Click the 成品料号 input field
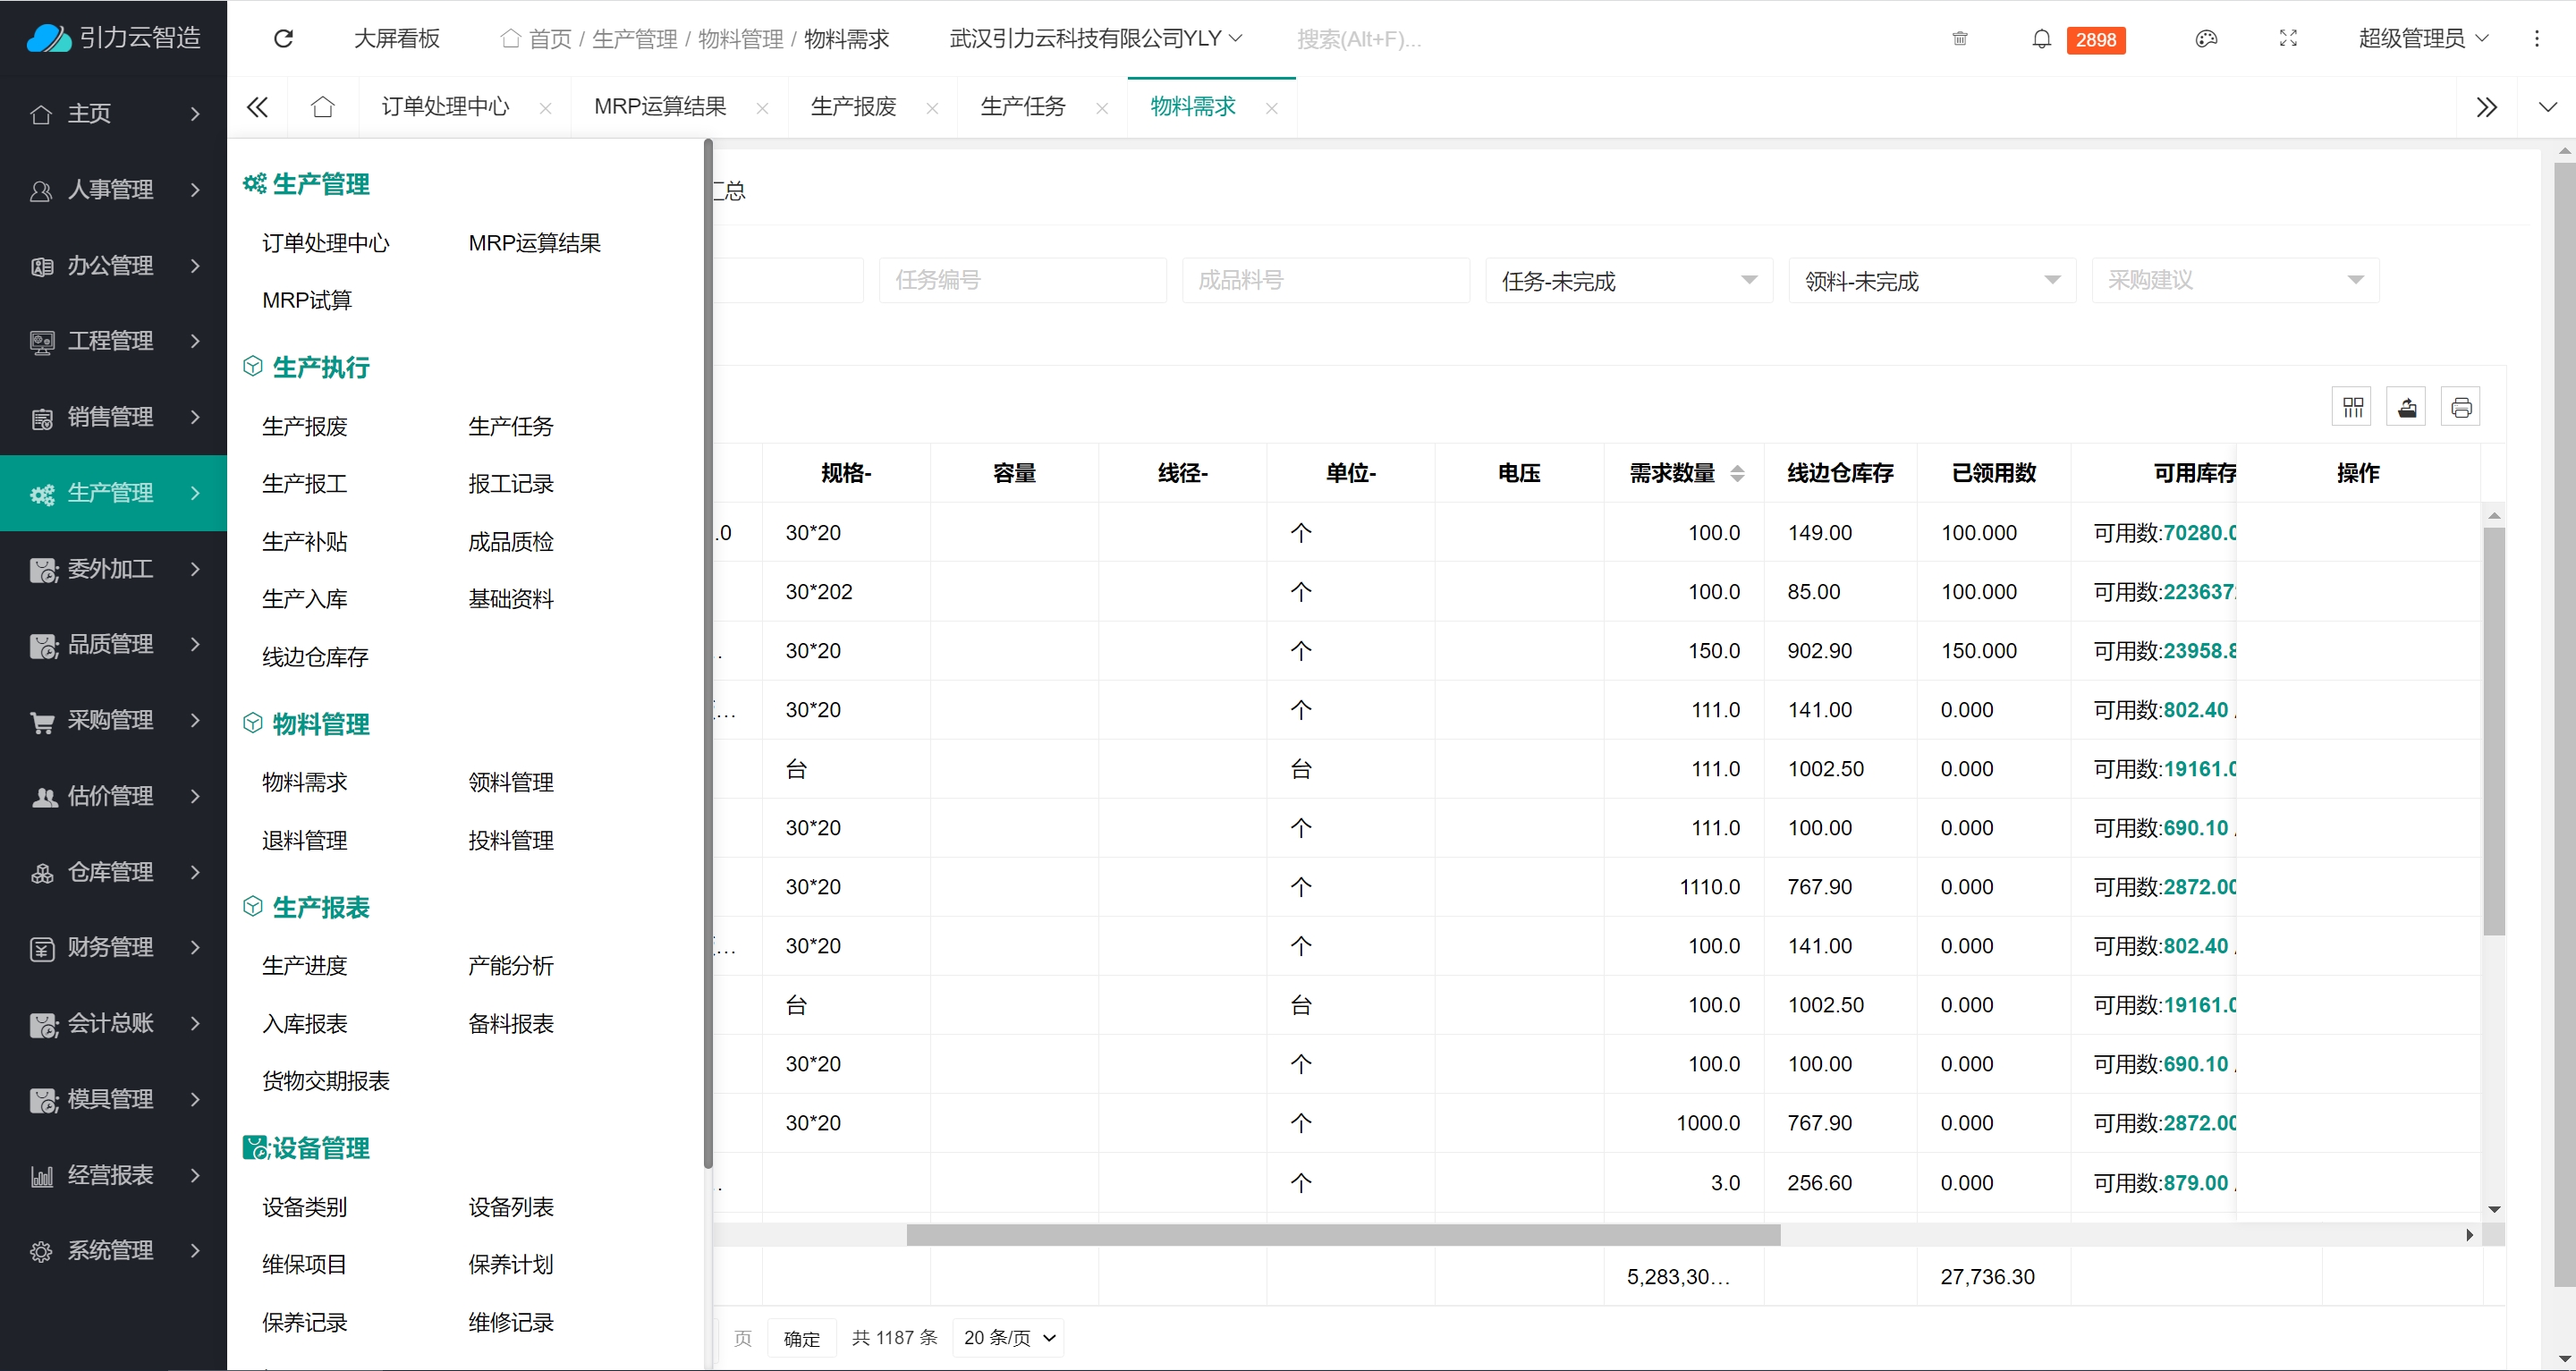2576x1371 pixels. [x=1325, y=281]
